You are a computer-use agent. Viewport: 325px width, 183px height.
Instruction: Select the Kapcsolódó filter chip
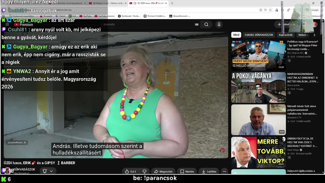286,35
